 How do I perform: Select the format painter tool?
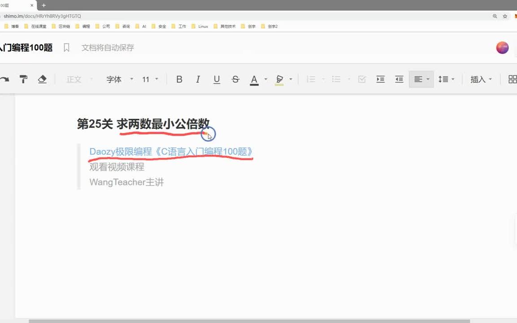[x=23, y=79]
